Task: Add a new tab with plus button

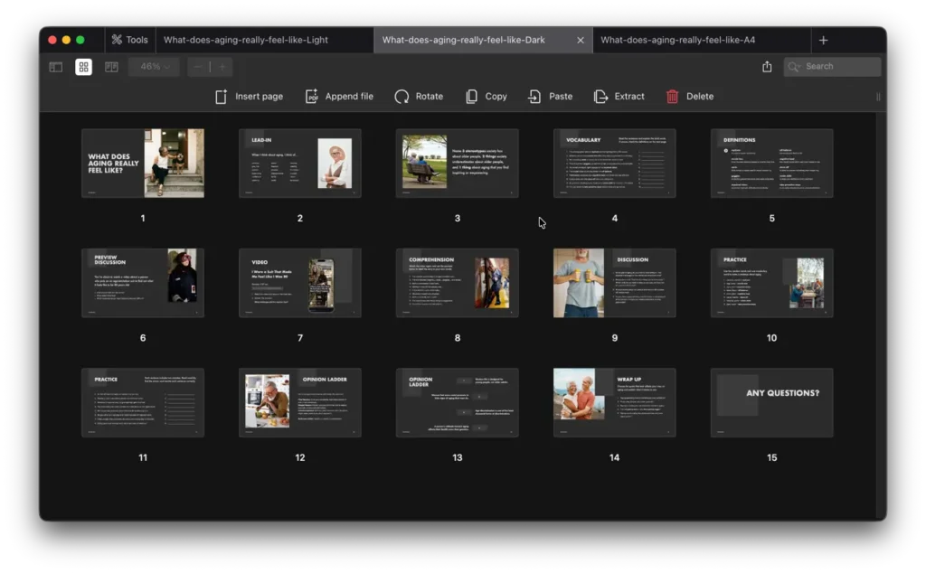Action: [823, 40]
